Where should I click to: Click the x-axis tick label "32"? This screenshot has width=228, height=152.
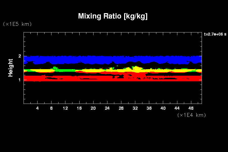pyautogui.click(x=135, y=108)
